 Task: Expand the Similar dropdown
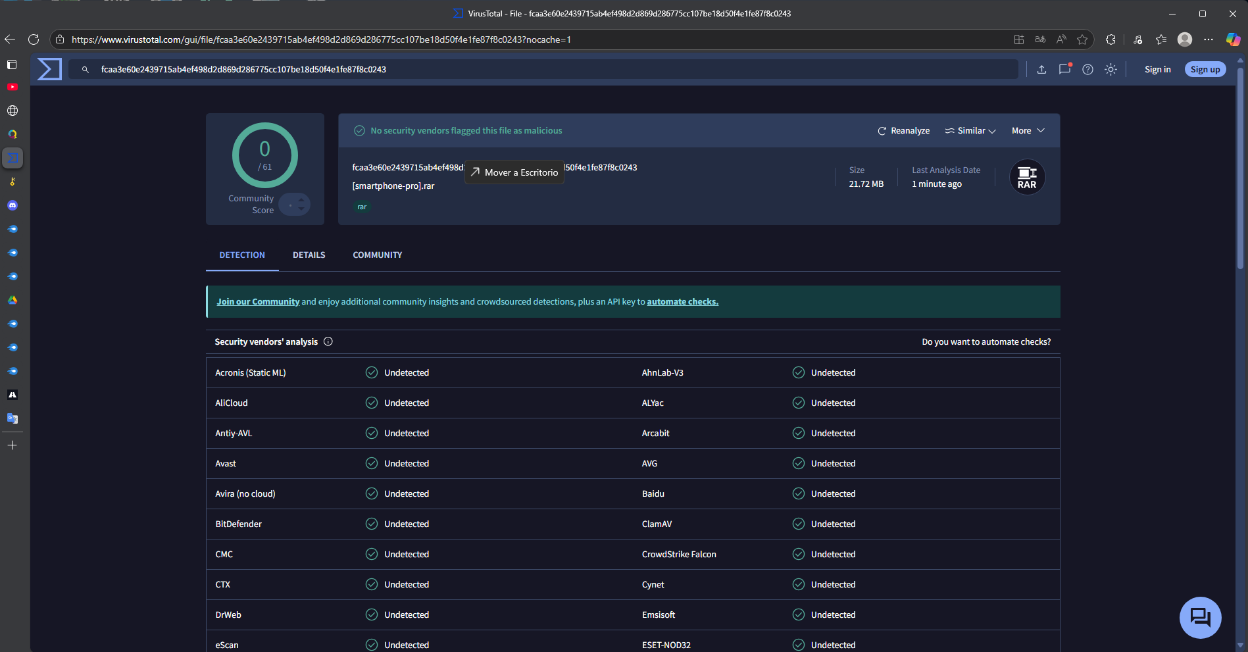click(x=970, y=131)
